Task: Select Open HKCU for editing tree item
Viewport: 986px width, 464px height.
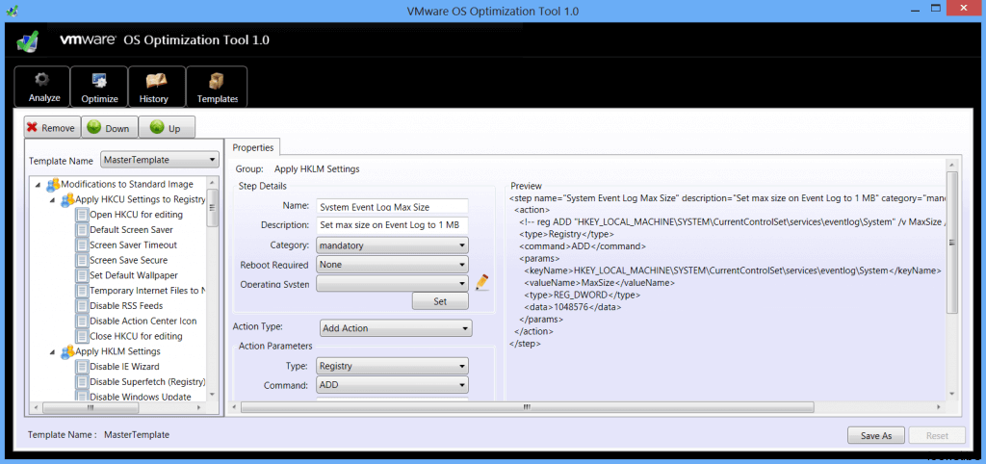Action: coord(137,215)
